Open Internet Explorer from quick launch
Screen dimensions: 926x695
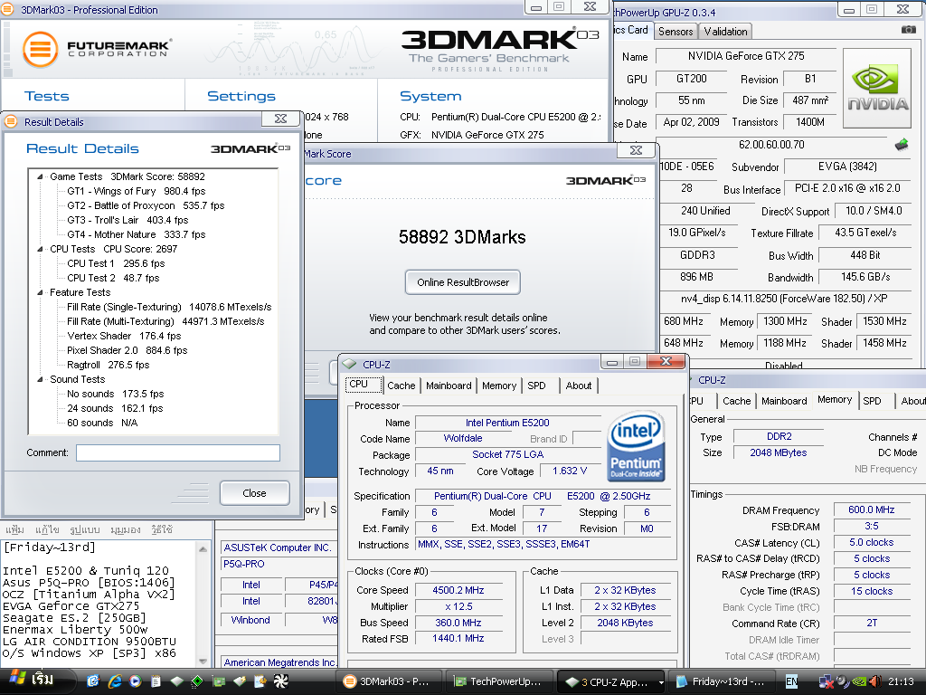(115, 681)
